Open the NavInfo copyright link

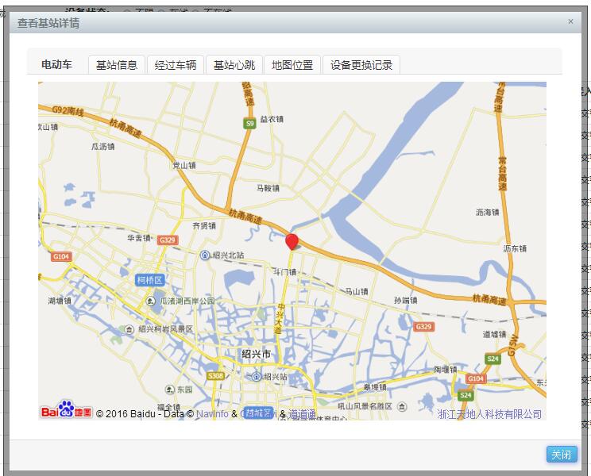[212, 414]
